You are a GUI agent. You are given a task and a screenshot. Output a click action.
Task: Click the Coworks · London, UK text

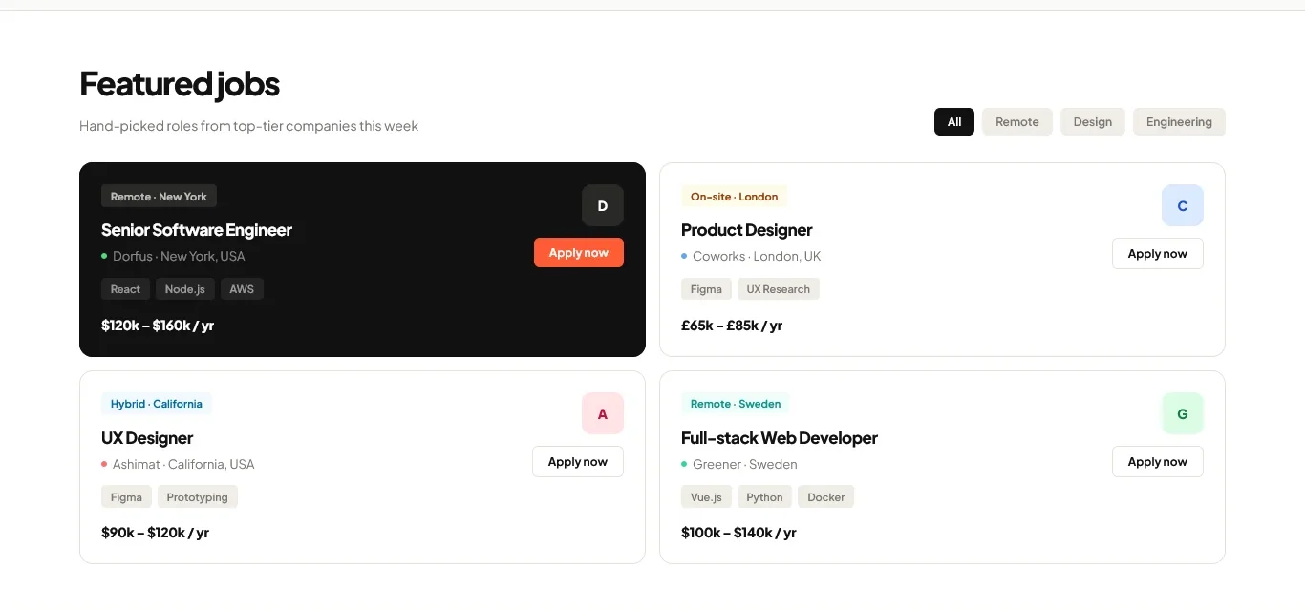tap(757, 256)
